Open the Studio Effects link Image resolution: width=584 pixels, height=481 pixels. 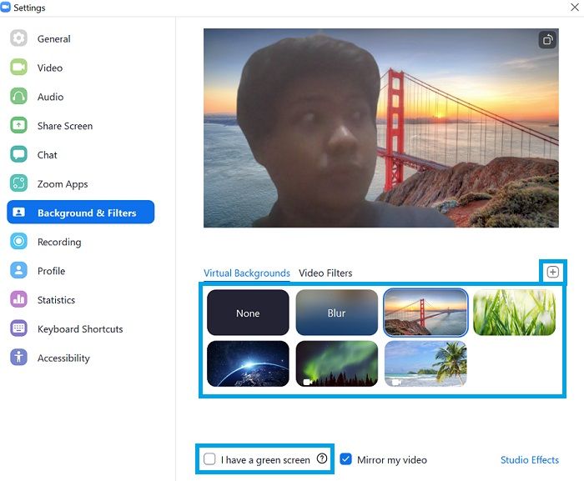[x=529, y=460]
